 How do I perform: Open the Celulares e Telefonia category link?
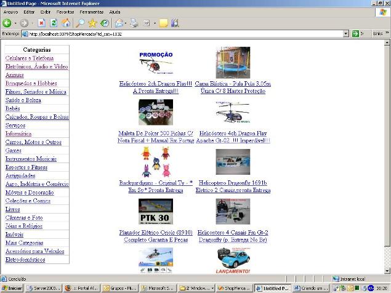point(29,58)
